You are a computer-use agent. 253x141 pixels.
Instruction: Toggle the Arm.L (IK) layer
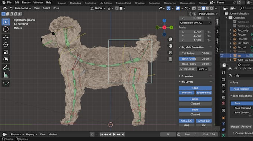(186, 121)
